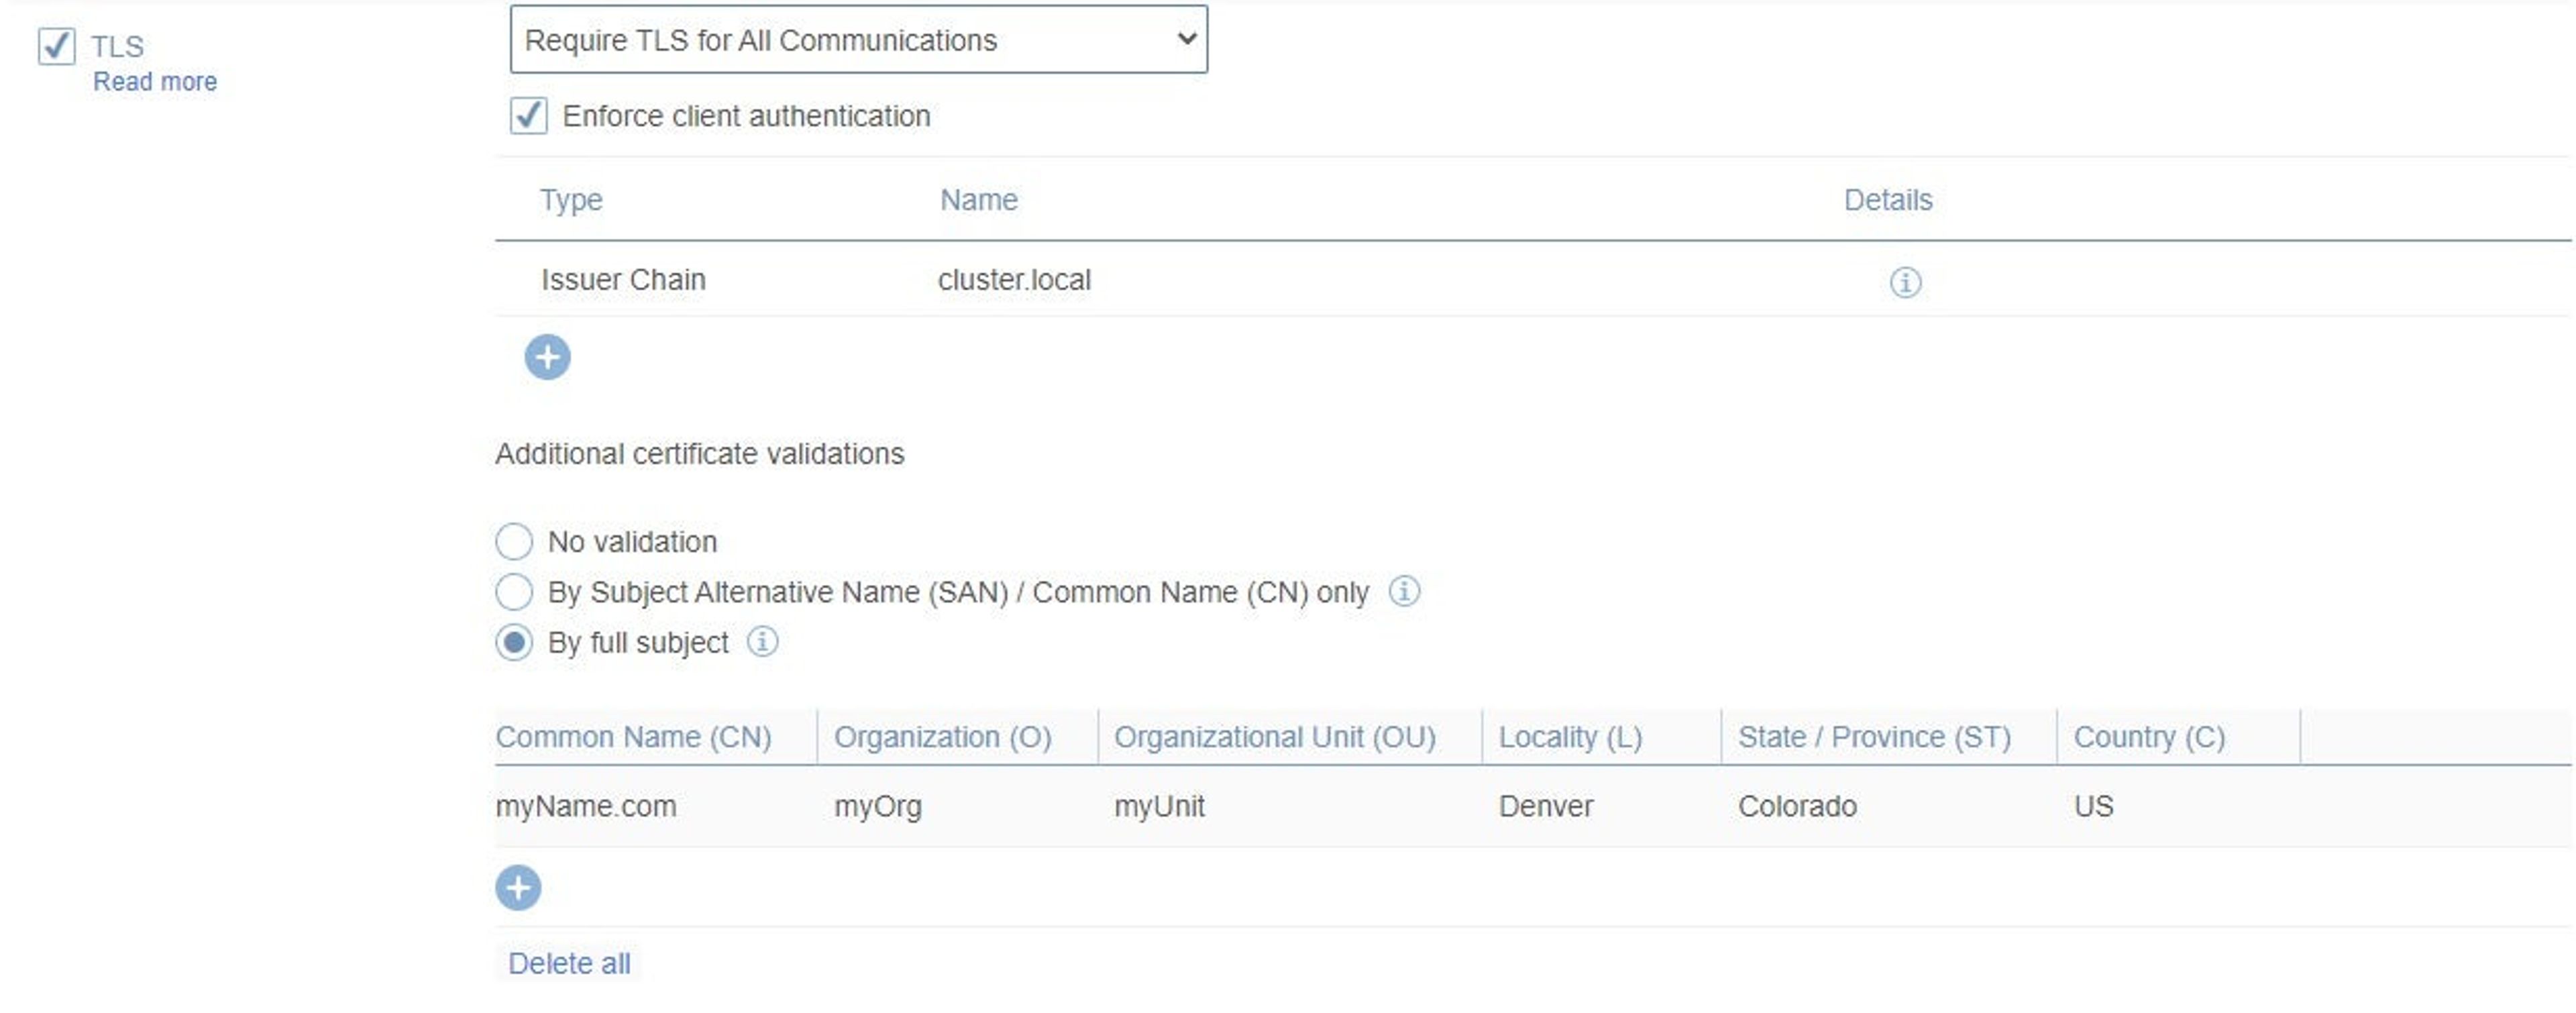The image size is (2576, 1013).
Task: Click info icon next to SAN/CN only option
Action: [1403, 591]
